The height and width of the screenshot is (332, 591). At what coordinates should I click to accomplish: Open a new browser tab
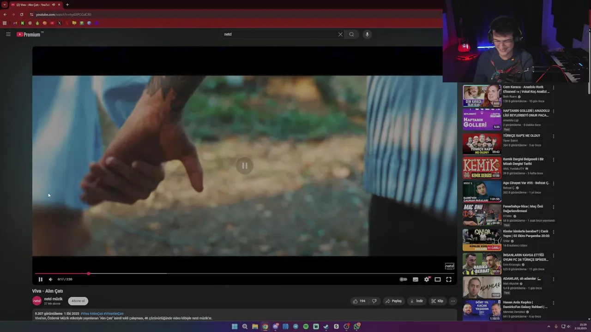point(67,5)
